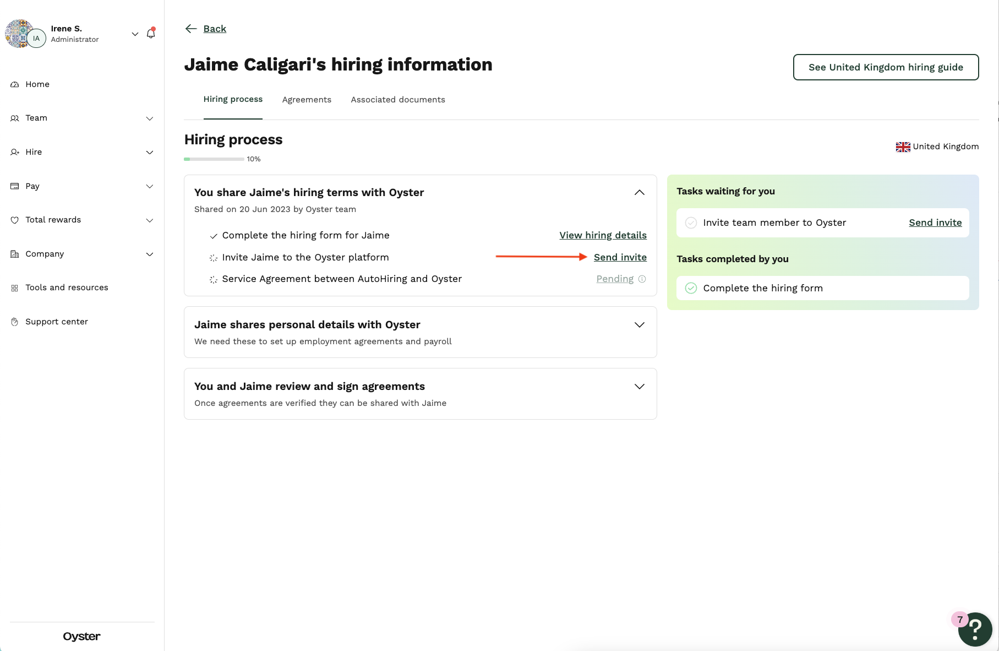Click the Home sidebar icon
Screen dimensions: 999x651
point(15,84)
